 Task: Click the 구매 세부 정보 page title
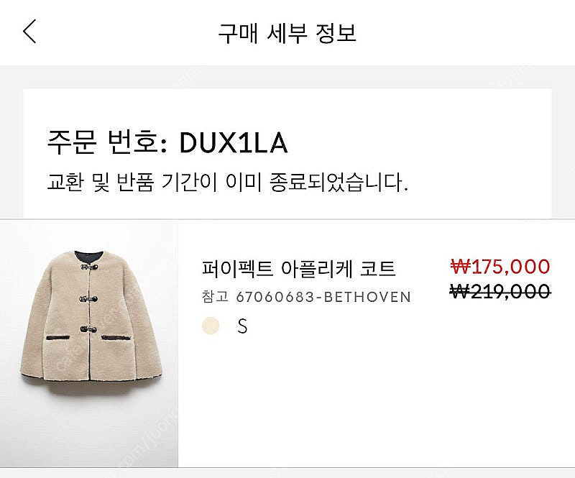point(287,32)
